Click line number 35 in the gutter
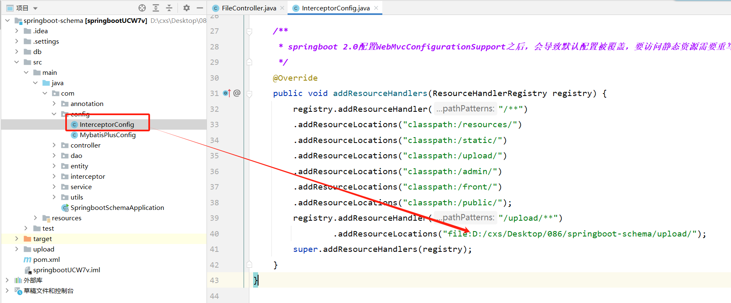Screen dimensions: 731x303 tap(214, 155)
